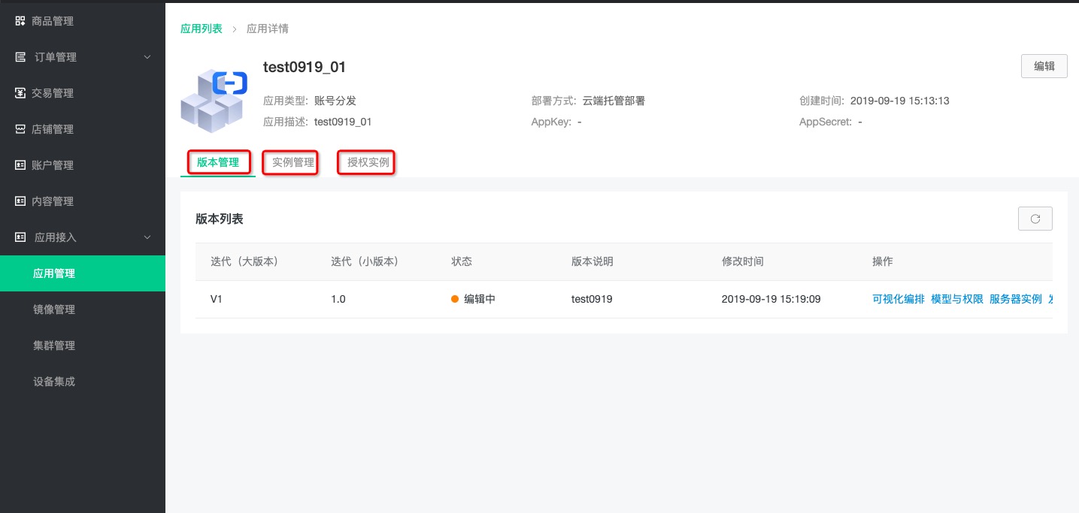Open 服务器实例 link
Screen dimensions: 1079x513
[1016, 299]
